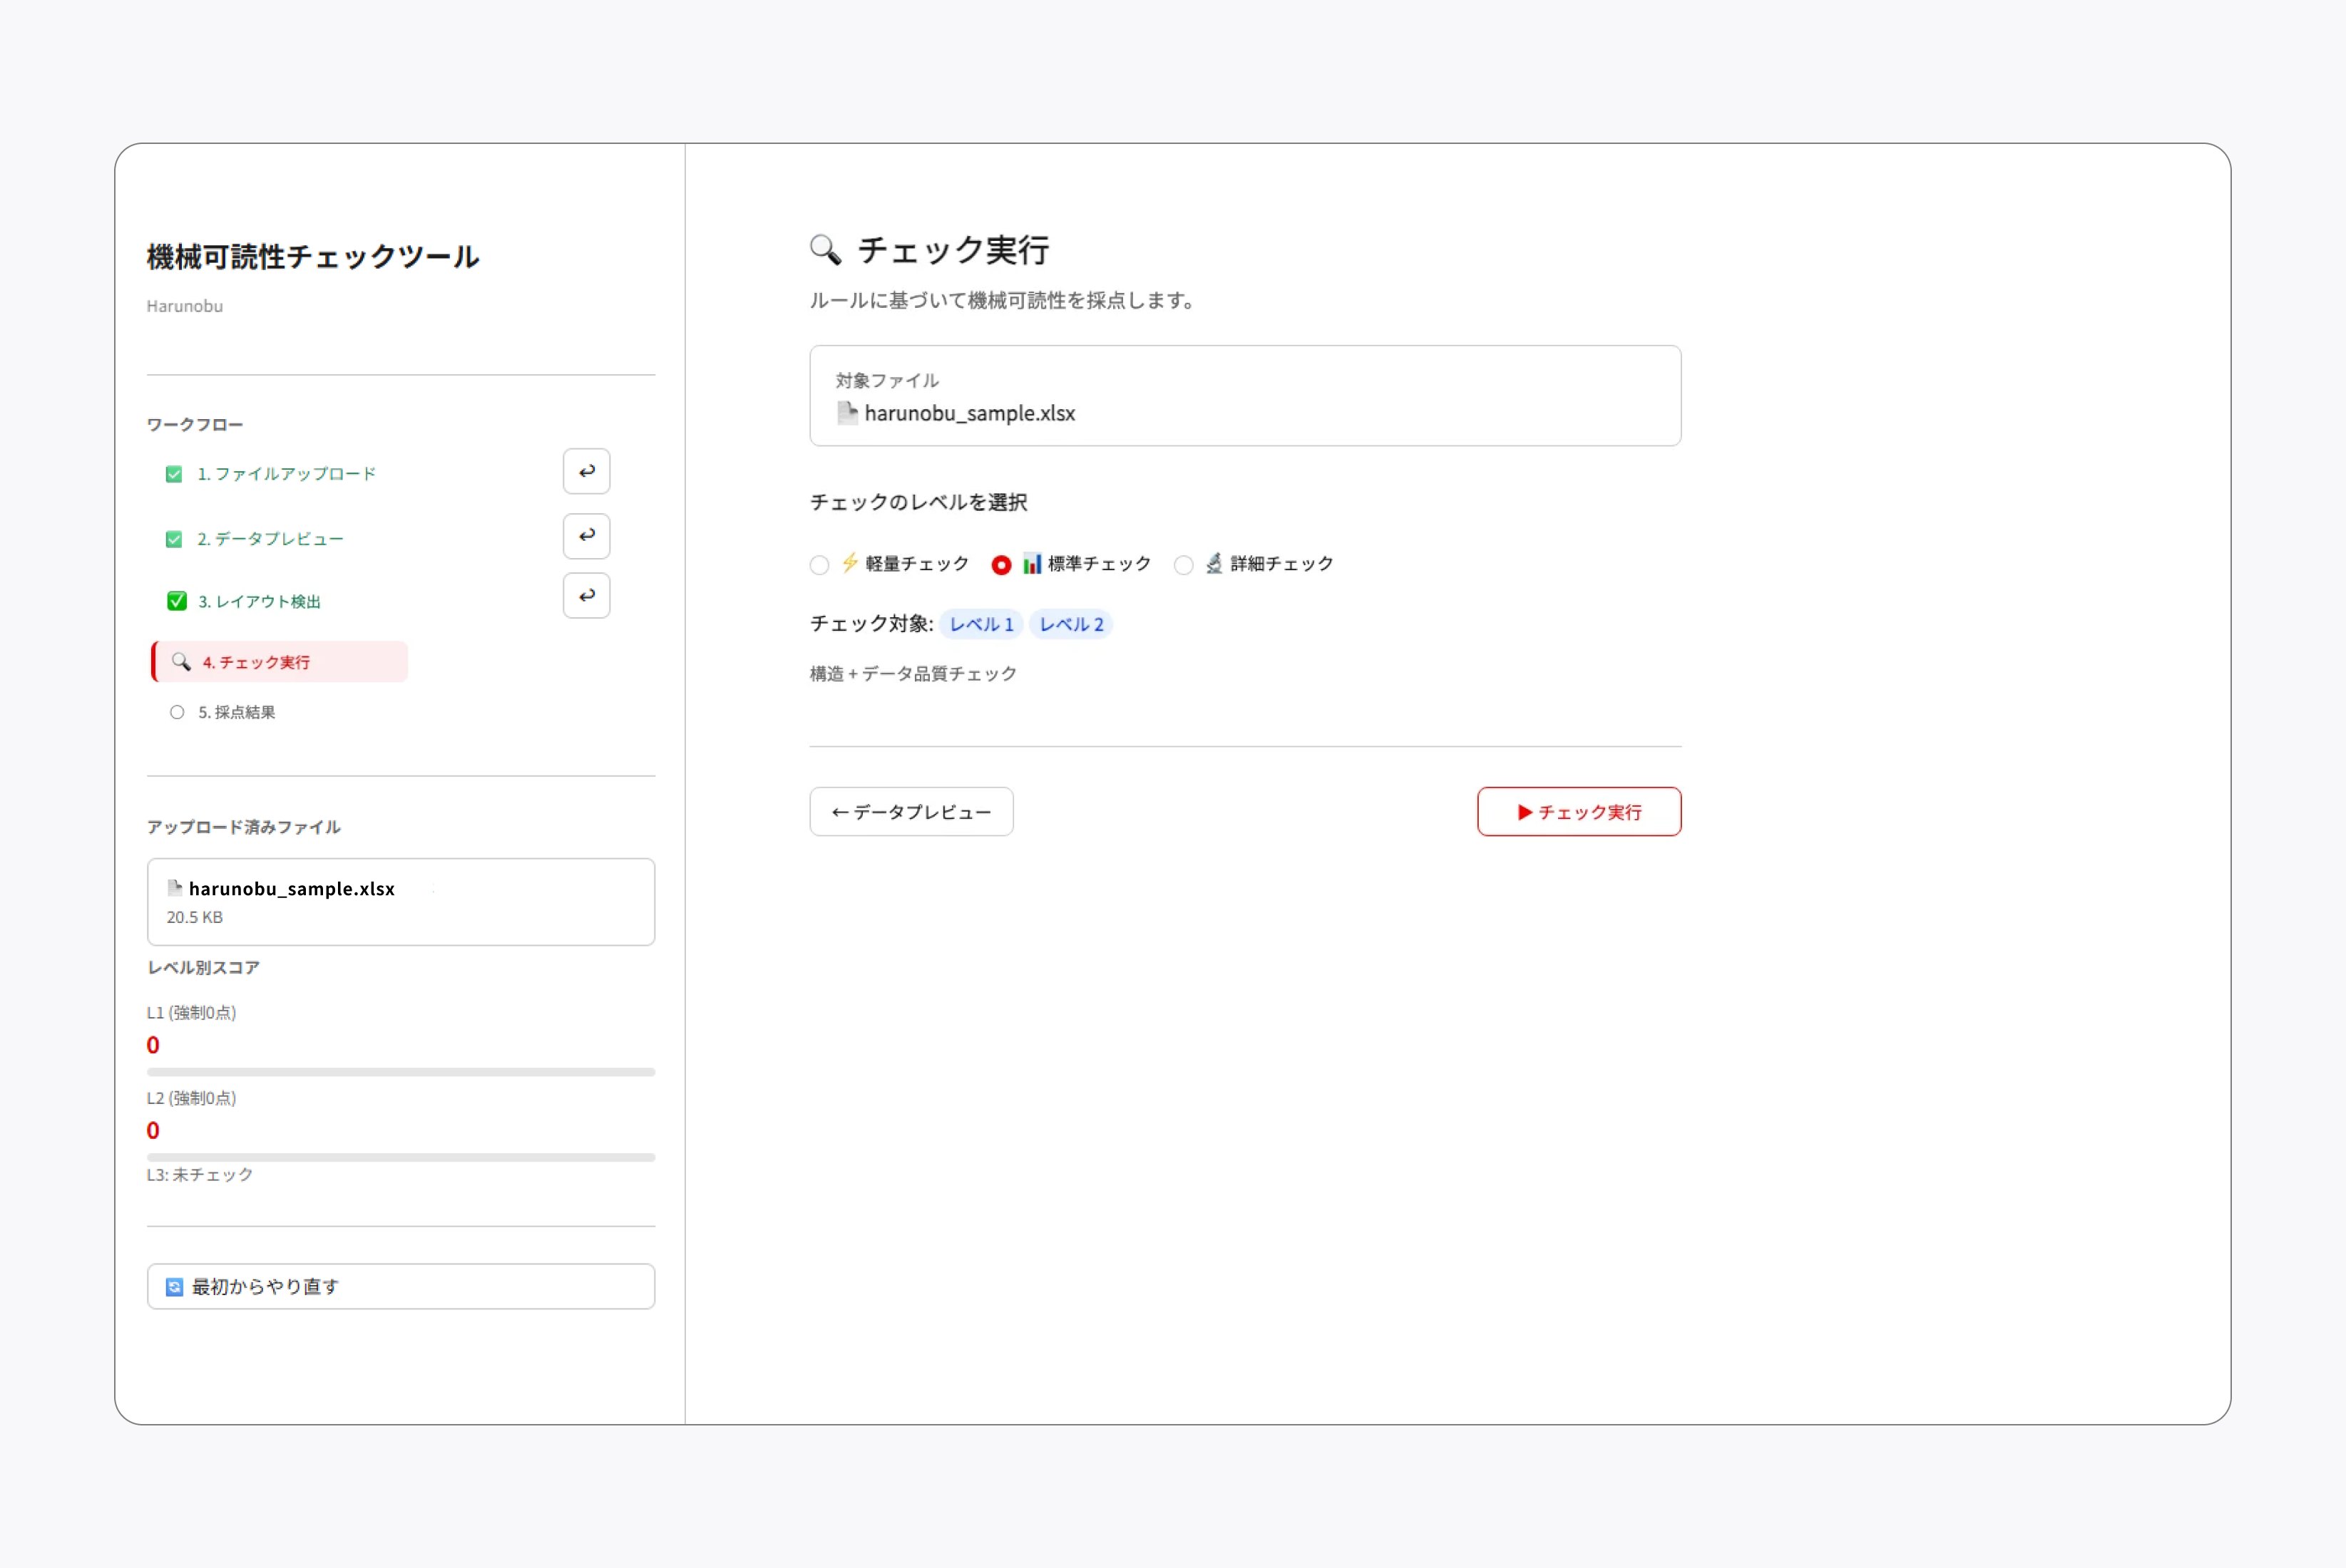This screenshot has width=2346, height=1568.
Task: Click the Harunobu subtitle under the app title
Action: click(185, 306)
